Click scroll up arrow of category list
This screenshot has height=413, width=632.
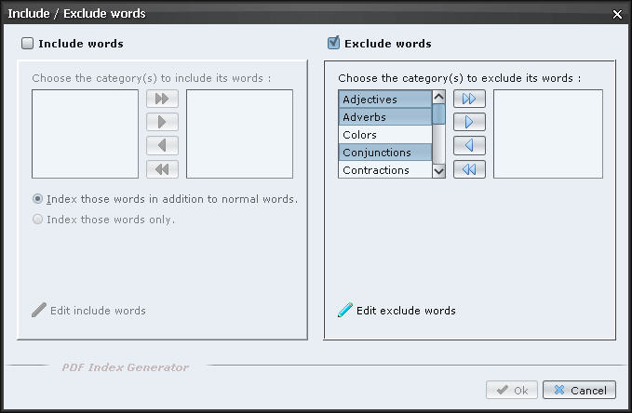pyautogui.click(x=438, y=97)
